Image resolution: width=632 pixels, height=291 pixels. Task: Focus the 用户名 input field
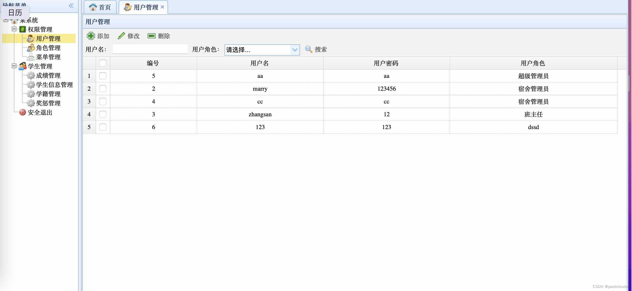(x=150, y=49)
